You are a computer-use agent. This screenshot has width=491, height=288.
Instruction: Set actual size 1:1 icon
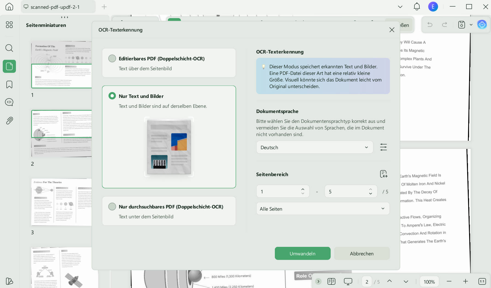(482, 281)
